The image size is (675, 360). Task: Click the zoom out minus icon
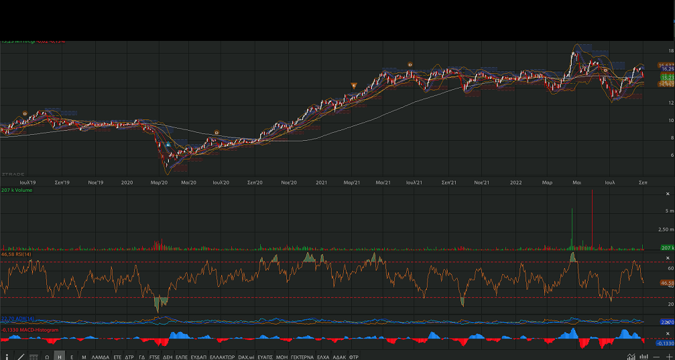coord(656,357)
